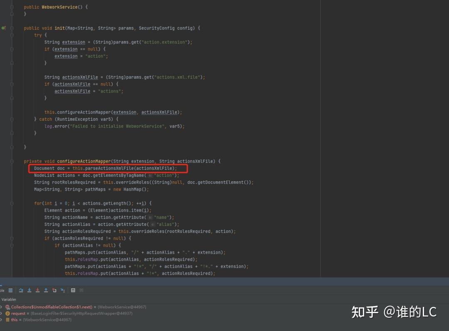Screen dimensions: 449x331
Task: Click the String actionRolesRequired declaration line
Action: click(140, 231)
